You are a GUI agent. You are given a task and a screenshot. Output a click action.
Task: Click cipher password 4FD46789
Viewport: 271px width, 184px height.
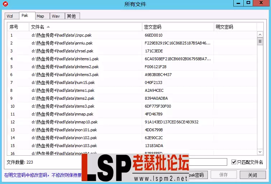tap(154, 114)
